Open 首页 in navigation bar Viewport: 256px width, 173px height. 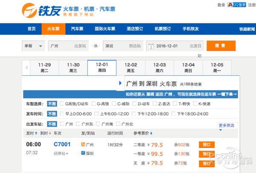coord(32,29)
